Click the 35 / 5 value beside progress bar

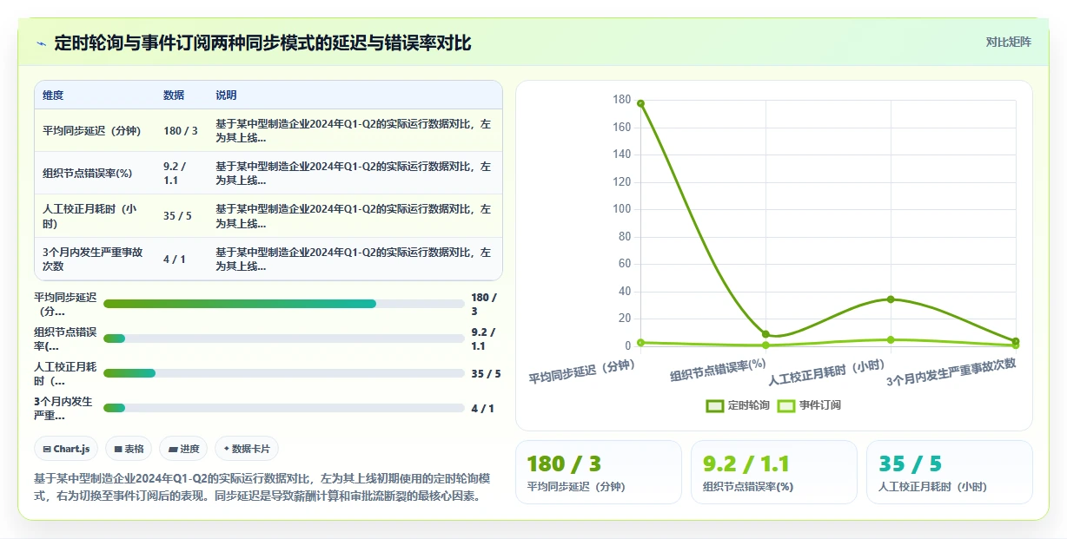coord(486,373)
